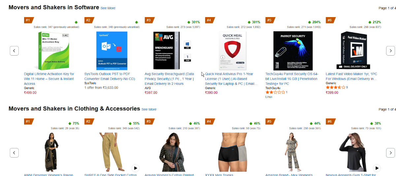Open star rating of Fast Video Maker
Screen dimensions: 396x176
335,88
